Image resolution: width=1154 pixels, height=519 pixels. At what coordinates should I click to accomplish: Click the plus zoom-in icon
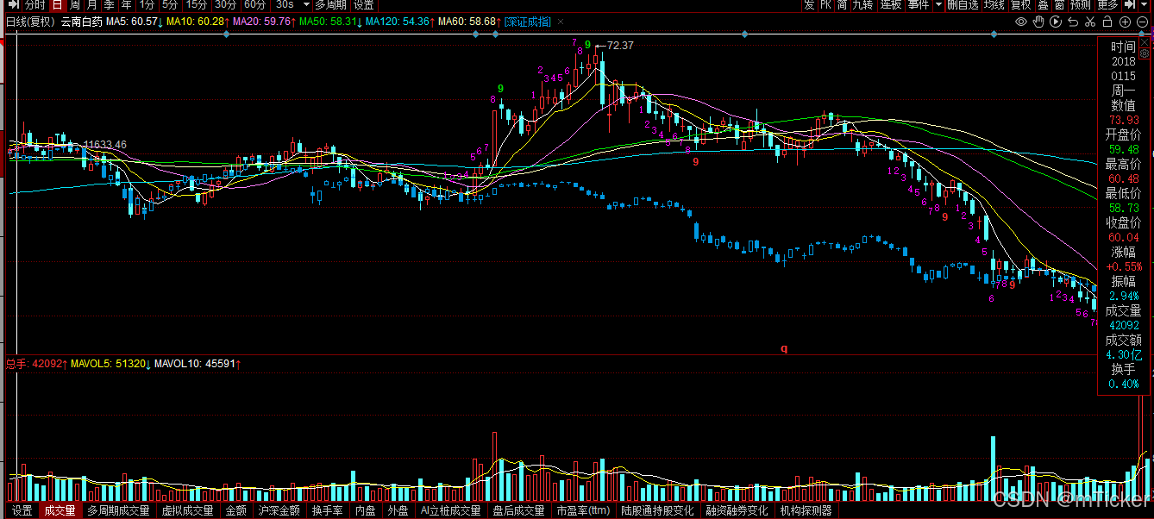click(x=1126, y=22)
